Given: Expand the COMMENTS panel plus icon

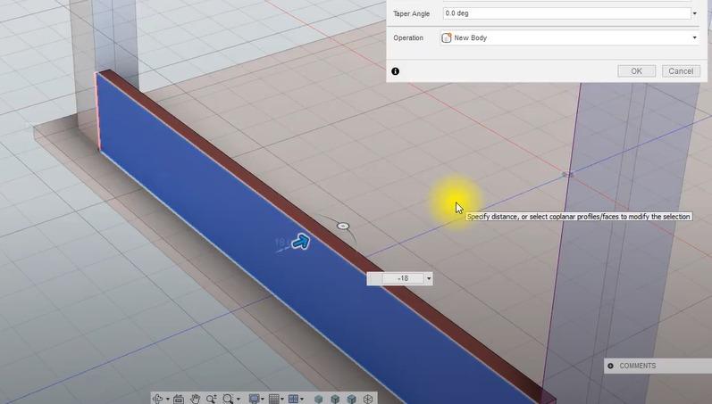Looking at the screenshot, I should 610,366.
